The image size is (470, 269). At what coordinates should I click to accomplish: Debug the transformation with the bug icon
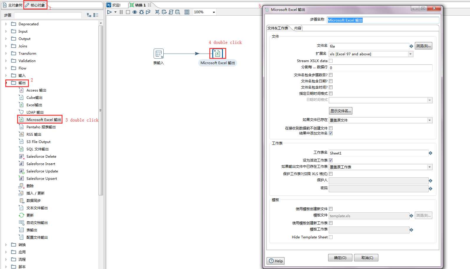click(x=142, y=12)
